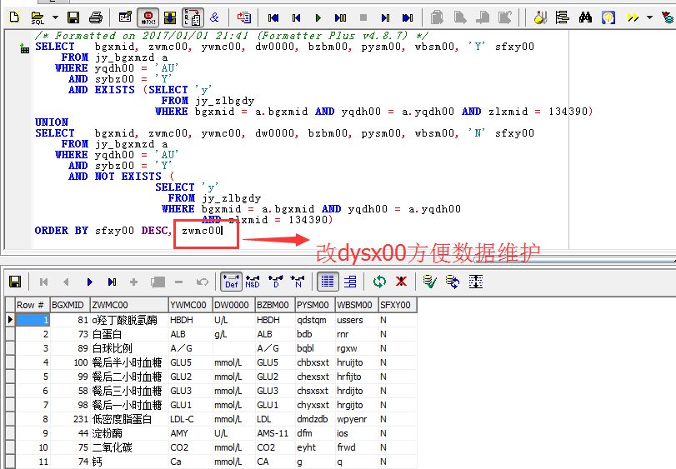The image size is (676, 469).
Task: Click the WBSM00 column header
Action: coord(357,305)
